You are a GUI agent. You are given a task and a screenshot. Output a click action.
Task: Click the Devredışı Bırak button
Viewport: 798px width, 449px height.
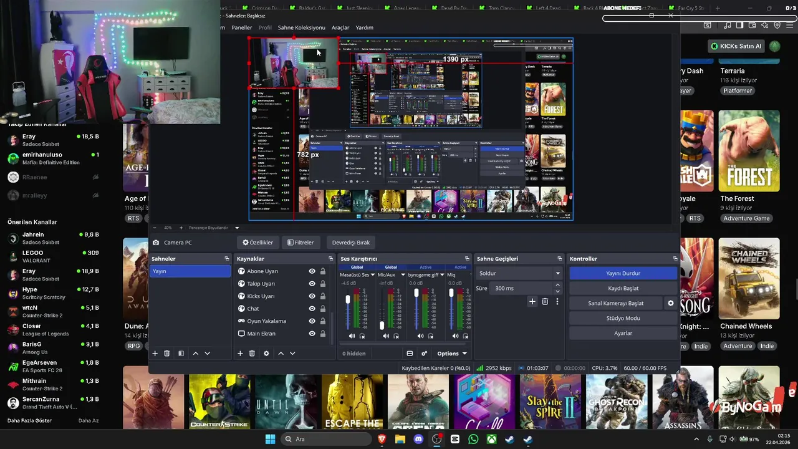(x=351, y=243)
